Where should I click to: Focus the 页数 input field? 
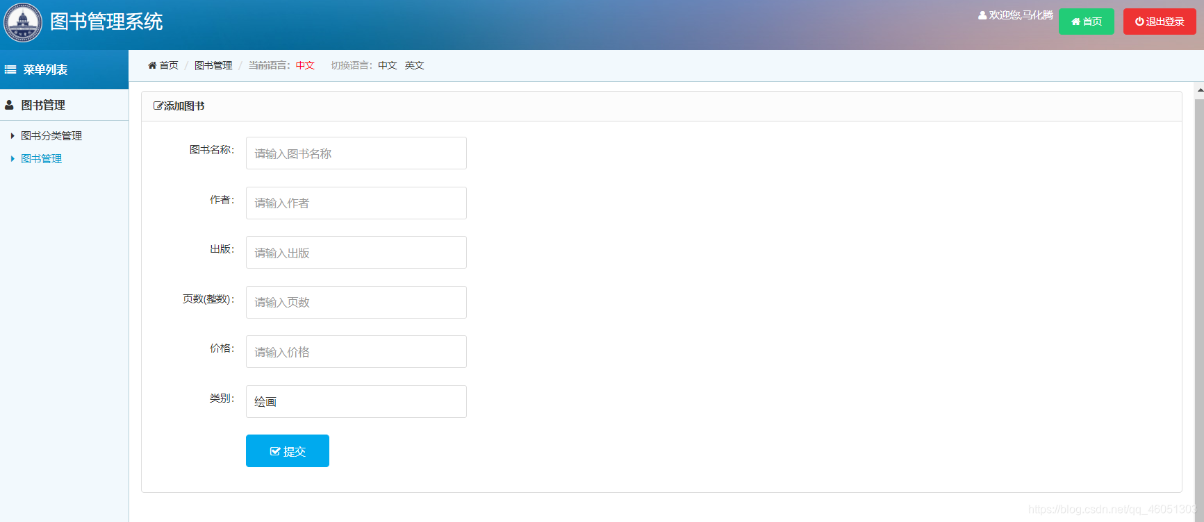pos(356,303)
